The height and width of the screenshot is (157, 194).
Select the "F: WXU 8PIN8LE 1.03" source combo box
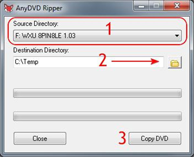click(97, 36)
